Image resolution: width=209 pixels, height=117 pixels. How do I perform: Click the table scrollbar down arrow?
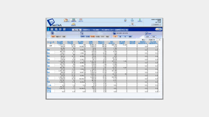[x=159, y=92]
